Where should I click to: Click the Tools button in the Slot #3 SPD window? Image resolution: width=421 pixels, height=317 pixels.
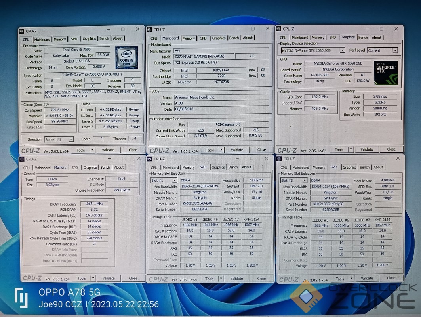tap(340, 279)
